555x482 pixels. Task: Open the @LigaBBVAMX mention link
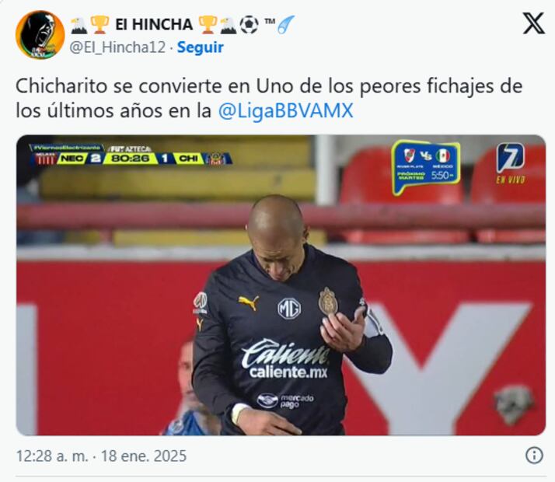[x=285, y=110]
